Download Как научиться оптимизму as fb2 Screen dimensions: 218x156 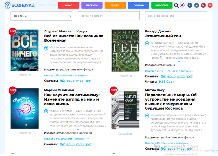(x=62, y=144)
